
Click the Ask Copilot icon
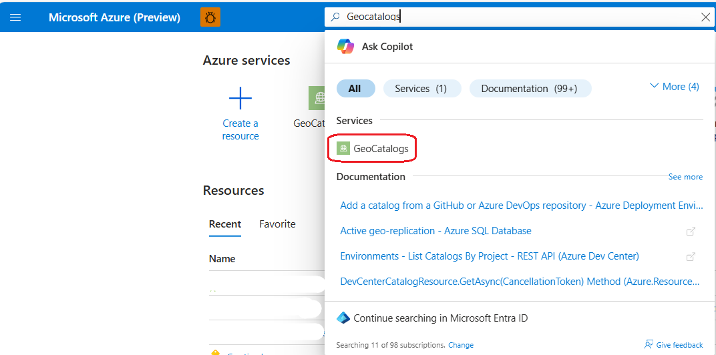click(x=345, y=47)
